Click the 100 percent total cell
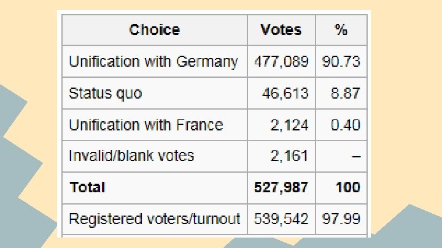The width and height of the screenshot is (442, 248). click(347, 187)
